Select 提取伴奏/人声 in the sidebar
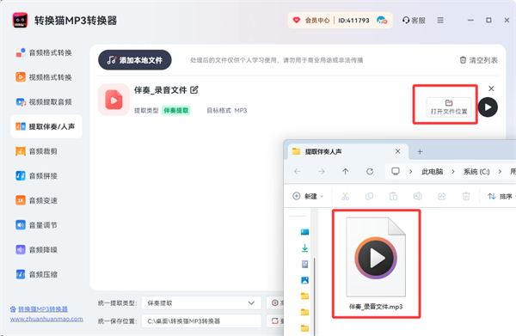 point(46,126)
